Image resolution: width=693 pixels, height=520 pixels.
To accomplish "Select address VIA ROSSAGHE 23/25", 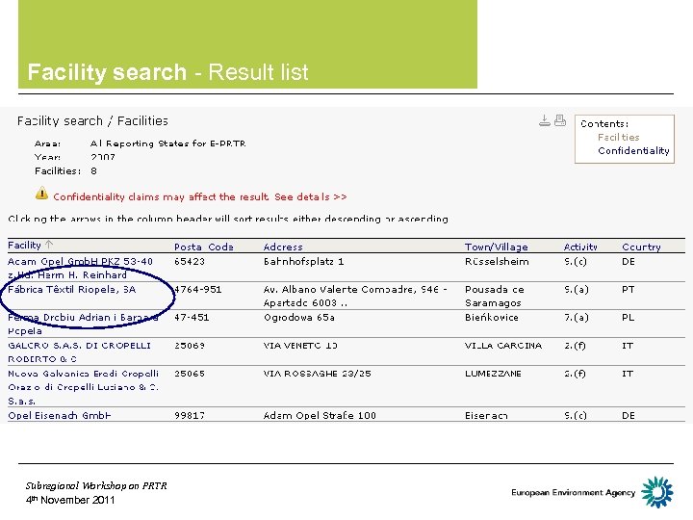I will pyautogui.click(x=318, y=374).
